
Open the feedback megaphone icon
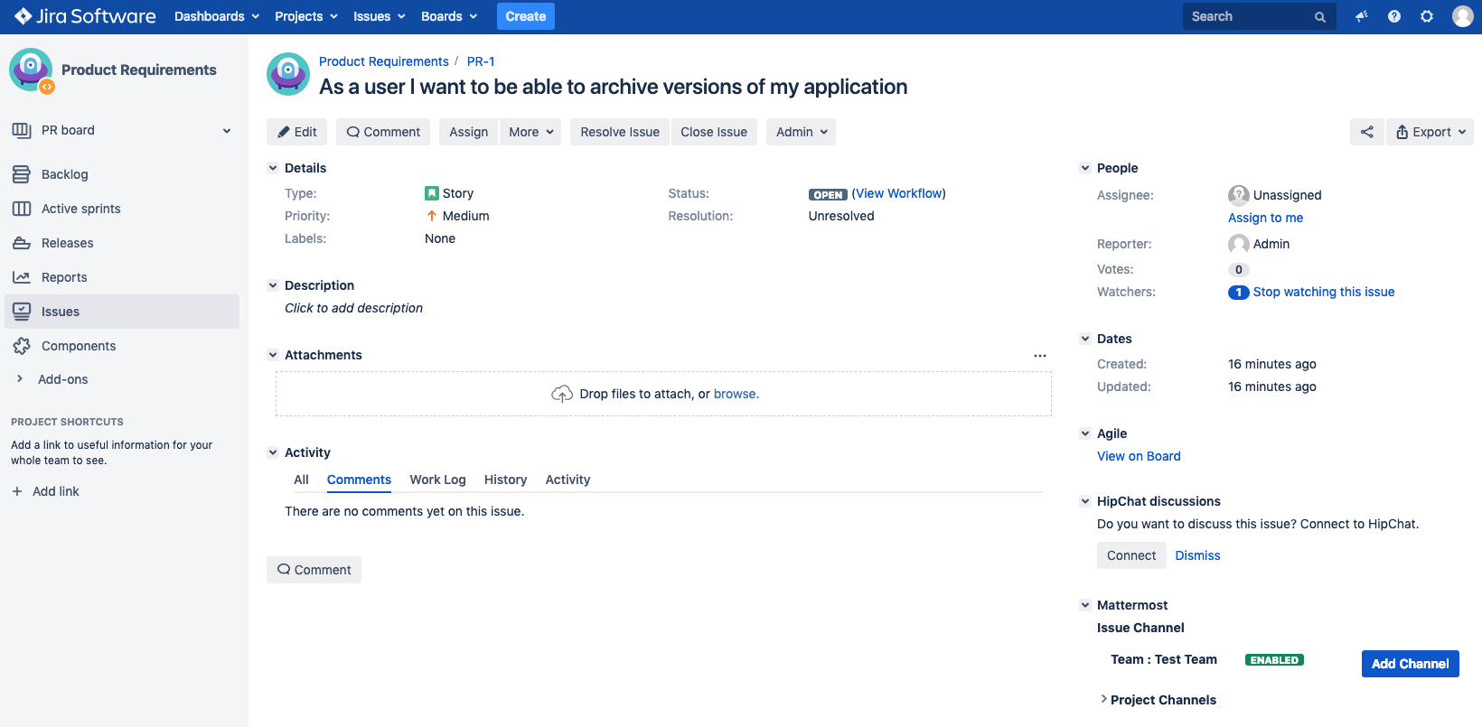tap(1361, 16)
